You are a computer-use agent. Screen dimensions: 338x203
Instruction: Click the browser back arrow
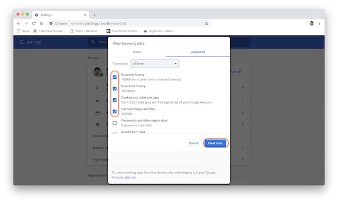click(x=18, y=23)
